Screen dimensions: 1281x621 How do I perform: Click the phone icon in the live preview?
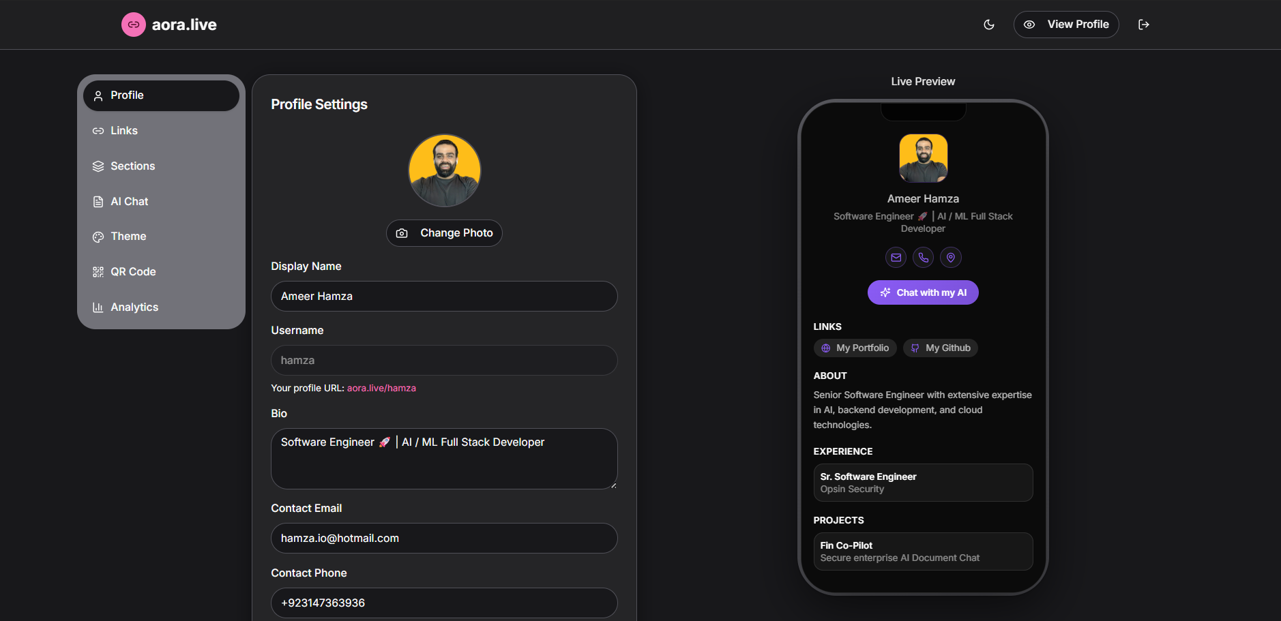923,257
